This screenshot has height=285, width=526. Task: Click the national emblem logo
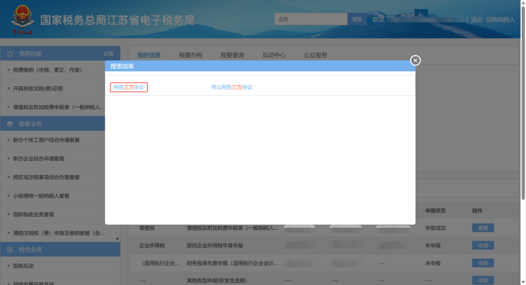coord(23,19)
